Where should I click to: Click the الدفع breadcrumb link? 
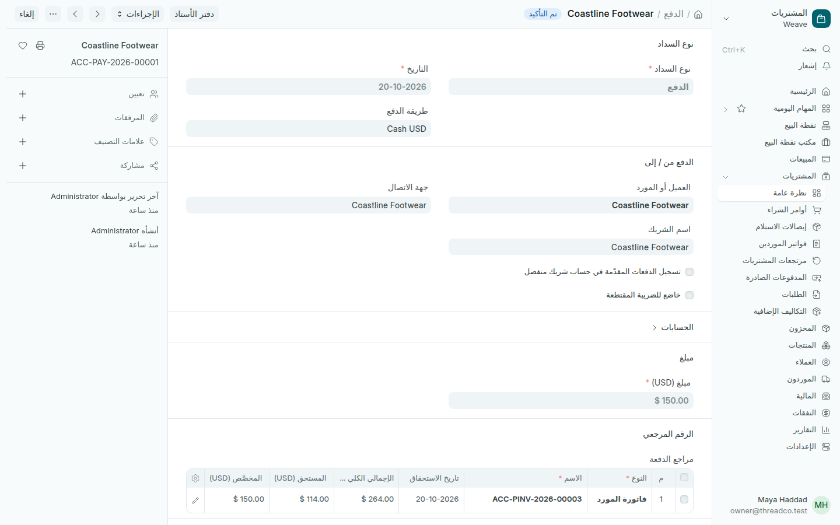coord(674,14)
